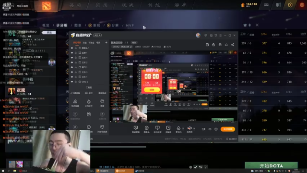Open the Dota mail envelope icon
Screen dimensions: 307x173
click(266, 5)
